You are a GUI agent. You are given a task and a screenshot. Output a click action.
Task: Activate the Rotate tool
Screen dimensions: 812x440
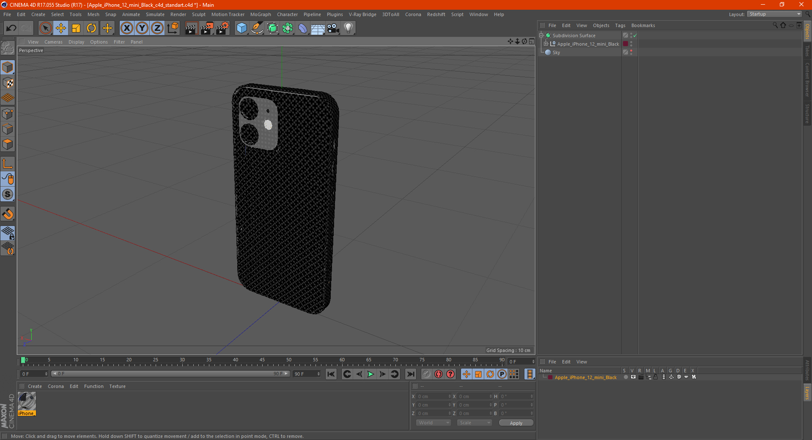tap(91, 28)
